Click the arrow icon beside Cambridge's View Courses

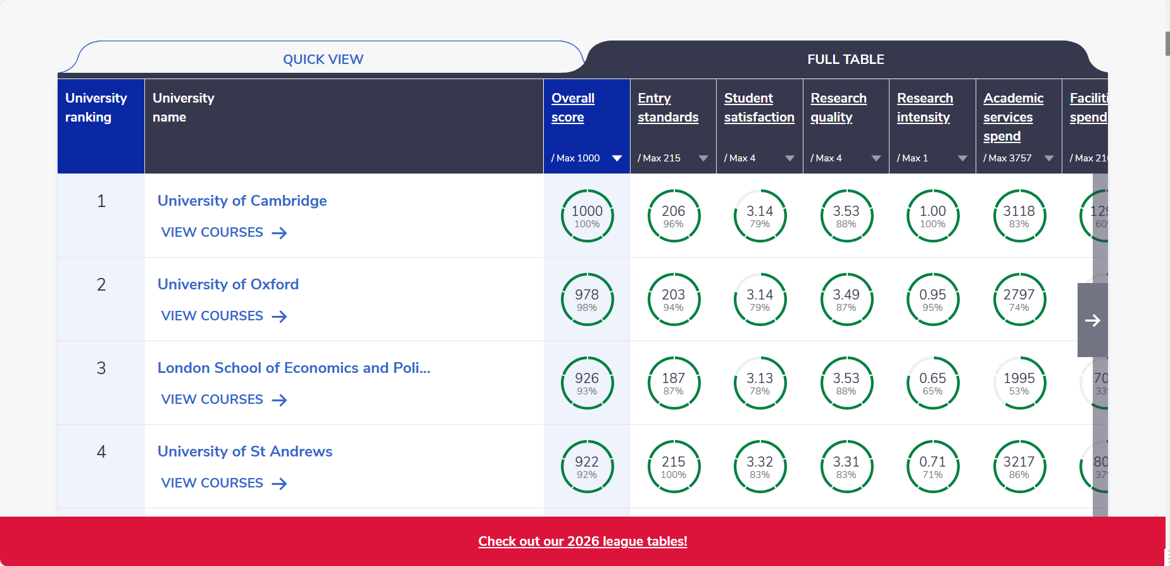[x=279, y=233]
